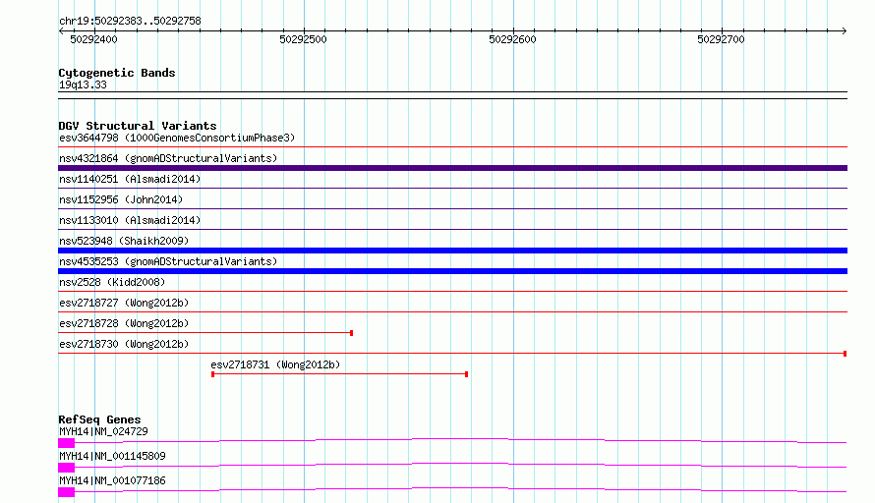Open variant esv2718727 (Wong2012b)

click(124, 303)
